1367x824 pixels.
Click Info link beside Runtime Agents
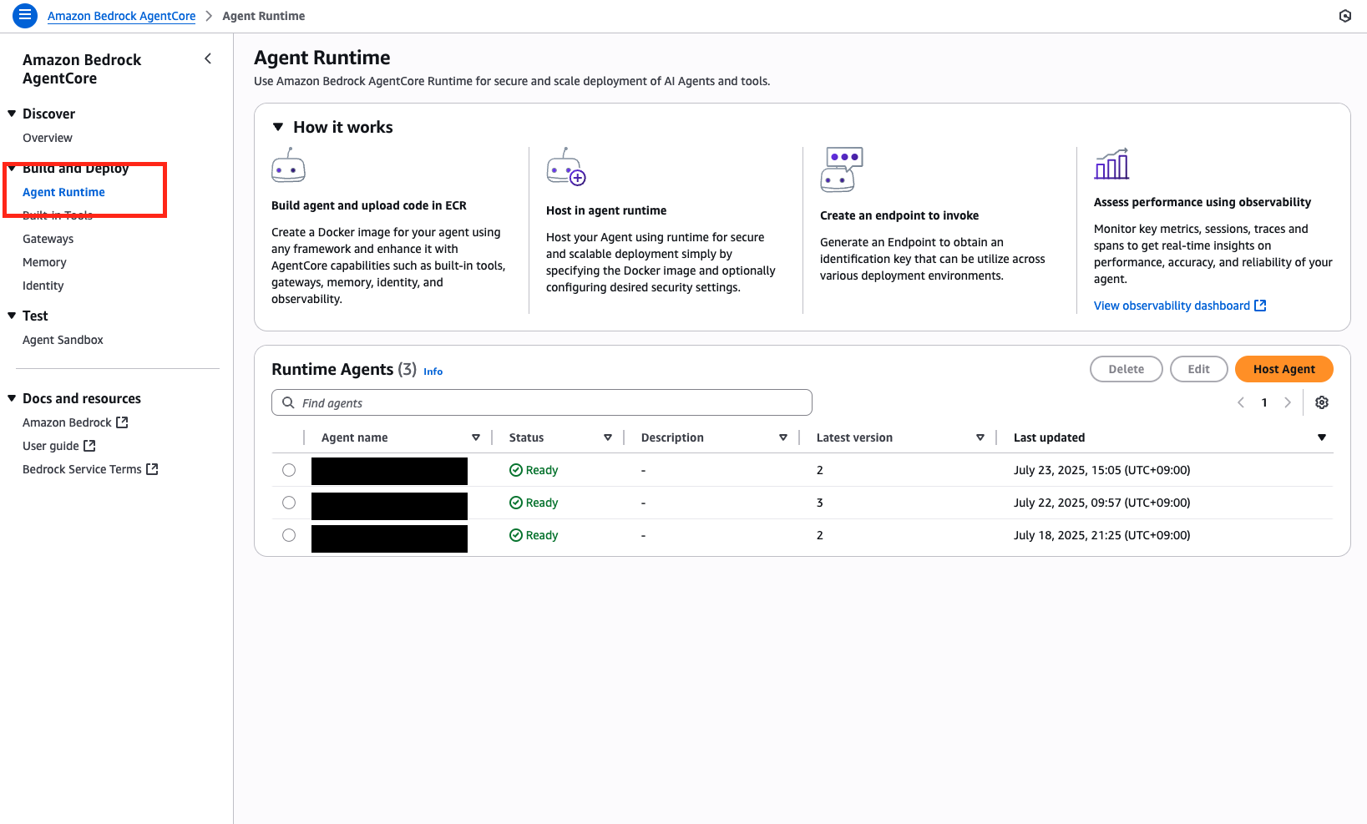433,372
